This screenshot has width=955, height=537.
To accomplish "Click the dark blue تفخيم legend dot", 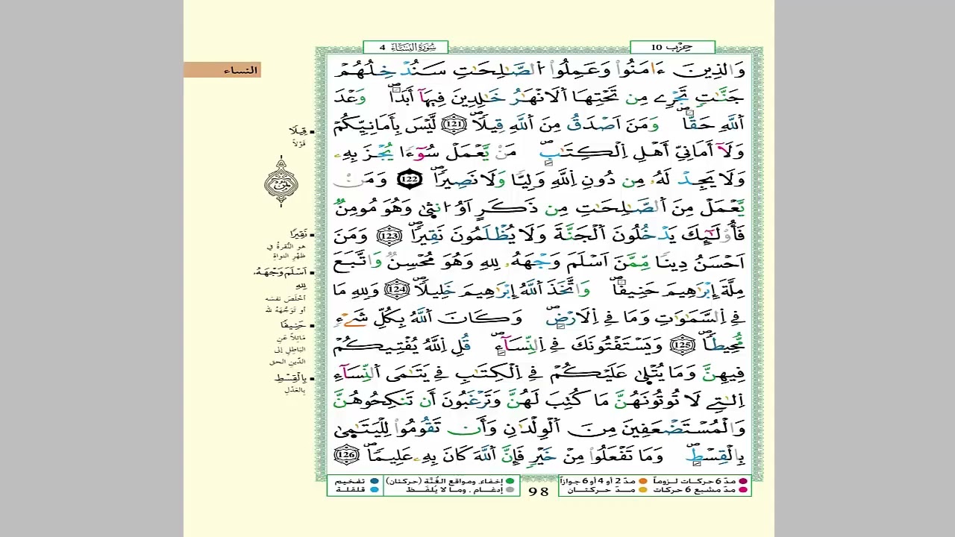I will point(374,482).
